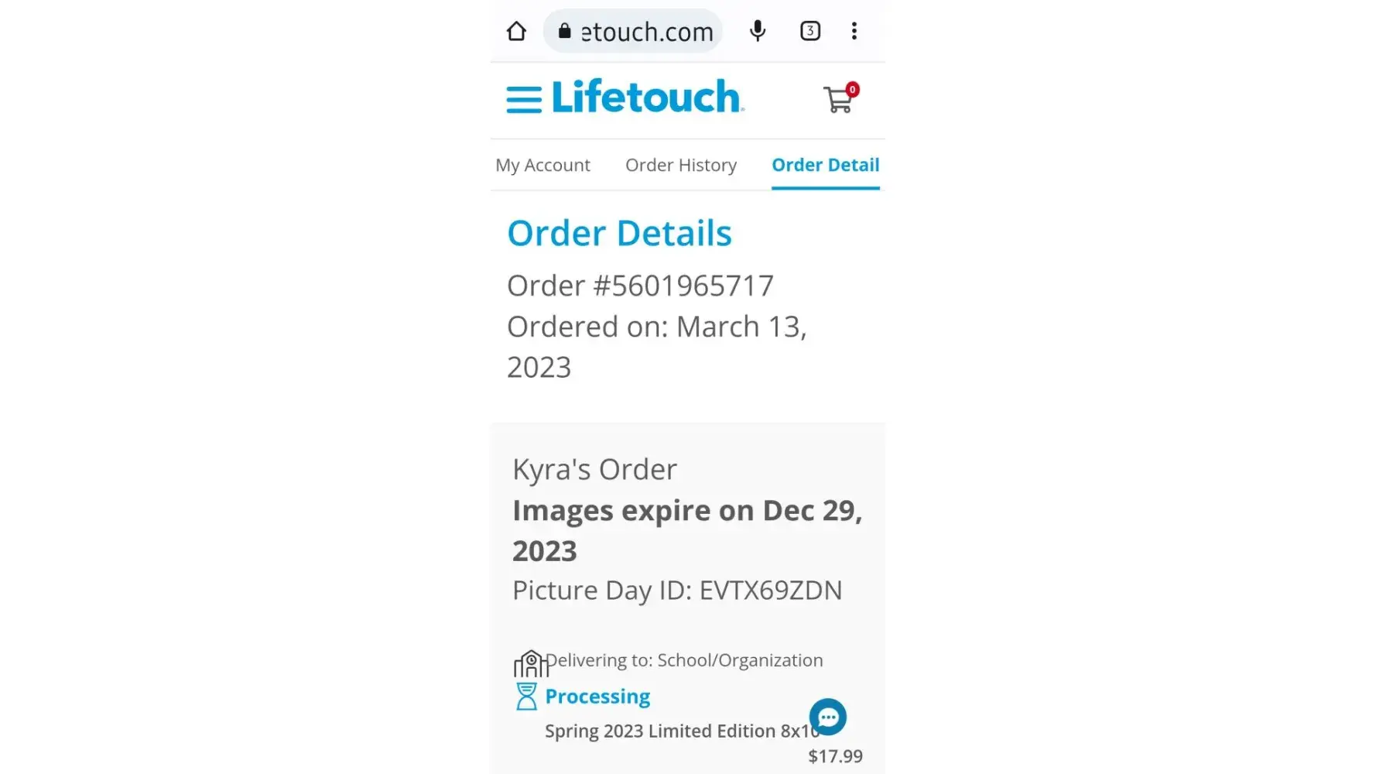Tap the browser address bar URL
This screenshot has width=1376, height=774.
(647, 32)
